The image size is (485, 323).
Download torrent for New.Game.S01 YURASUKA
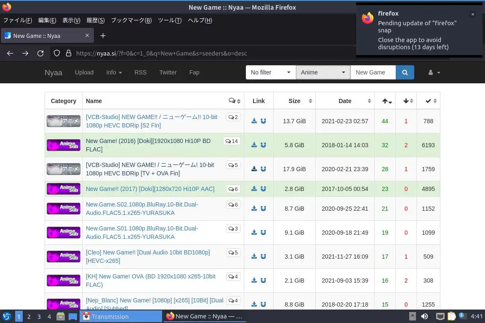click(254, 233)
